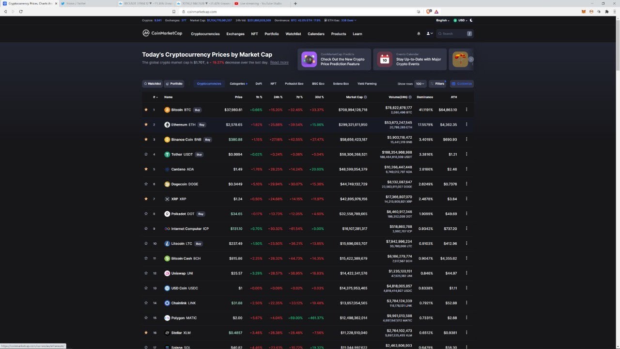The height and width of the screenshot is (349, 620).
Task: Open the Events Calendar promo card
Action: tap(410, 59)
